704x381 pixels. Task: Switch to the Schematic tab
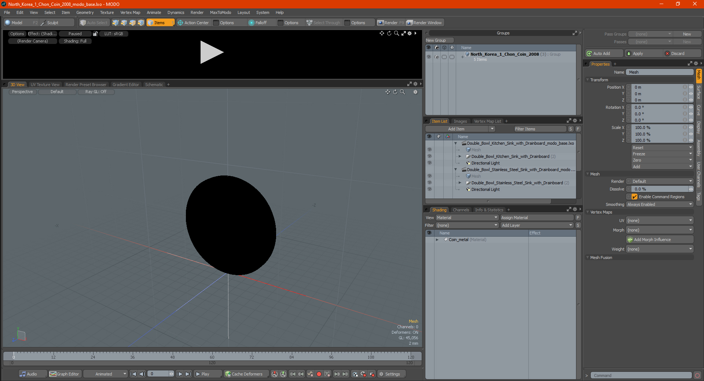154,85
